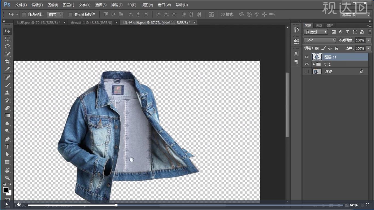The width and height of the screenshot is (374, 210).
Task: Select the Rectangular Marquee tool
Action: tap(7, 39)
